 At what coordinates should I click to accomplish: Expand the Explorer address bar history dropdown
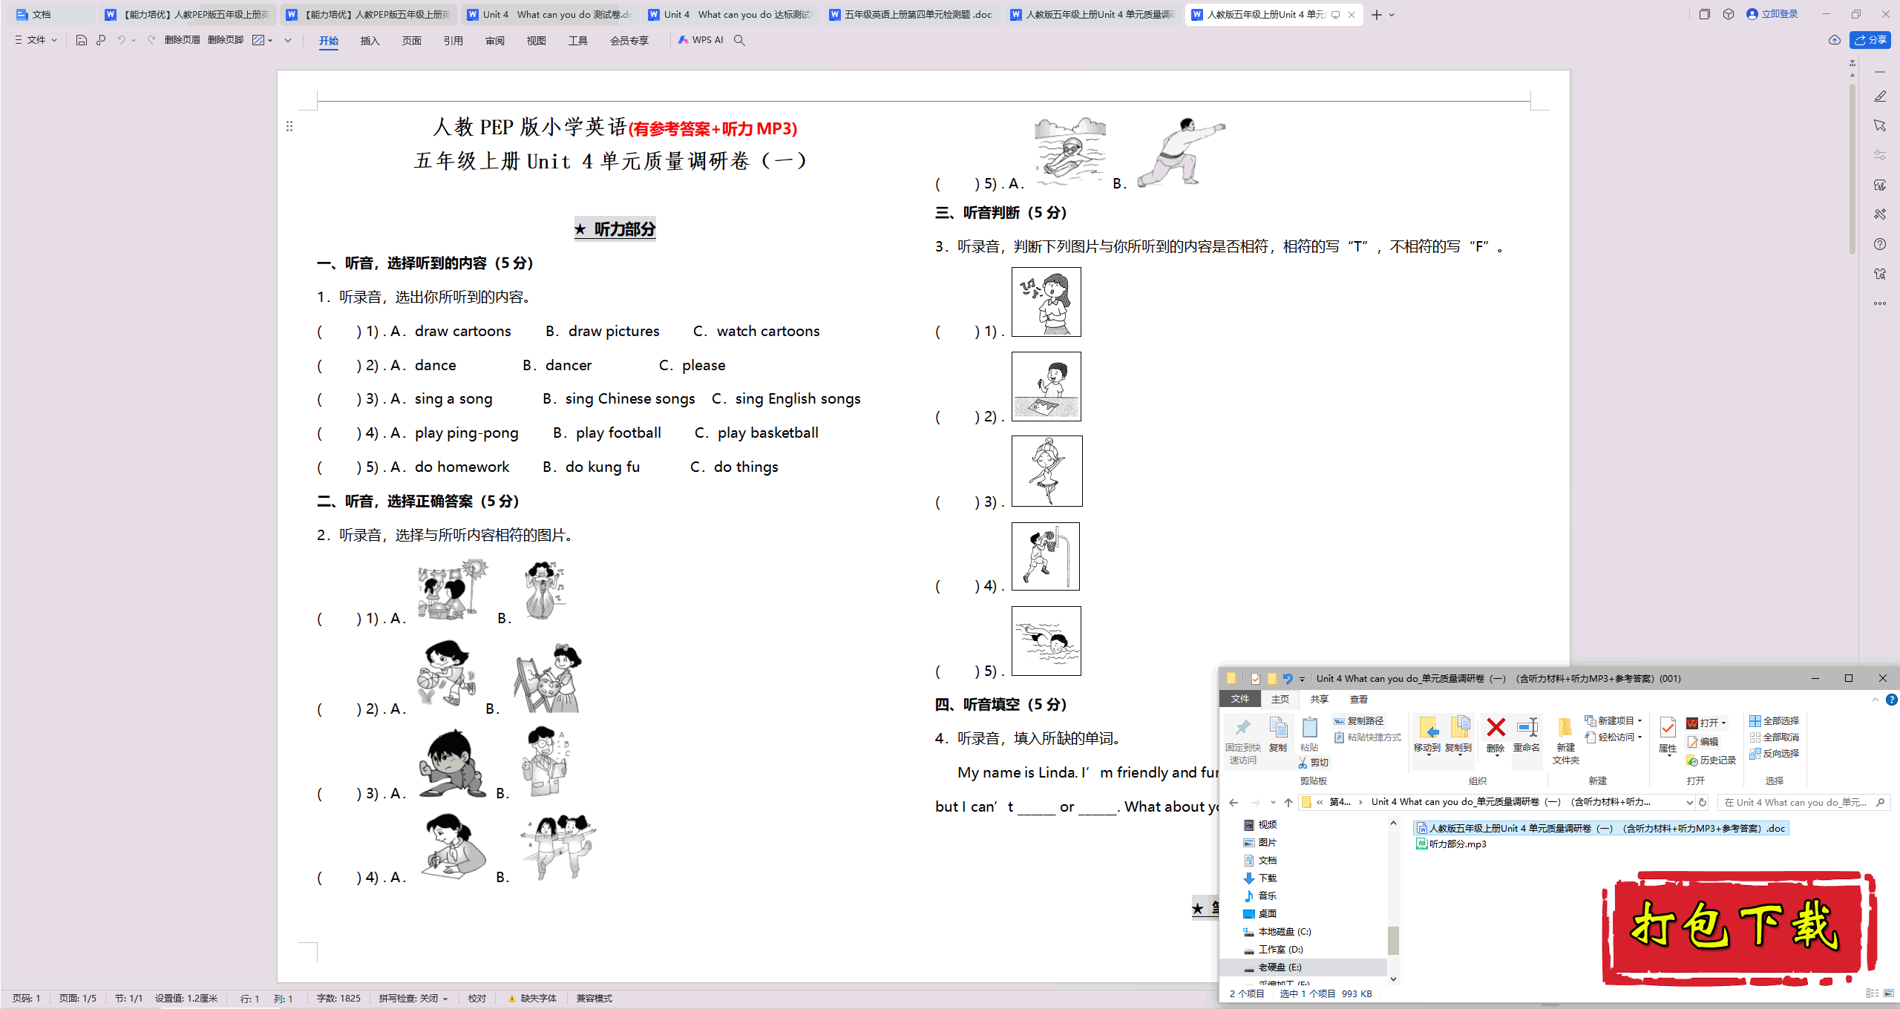(x=1690, y=802)
